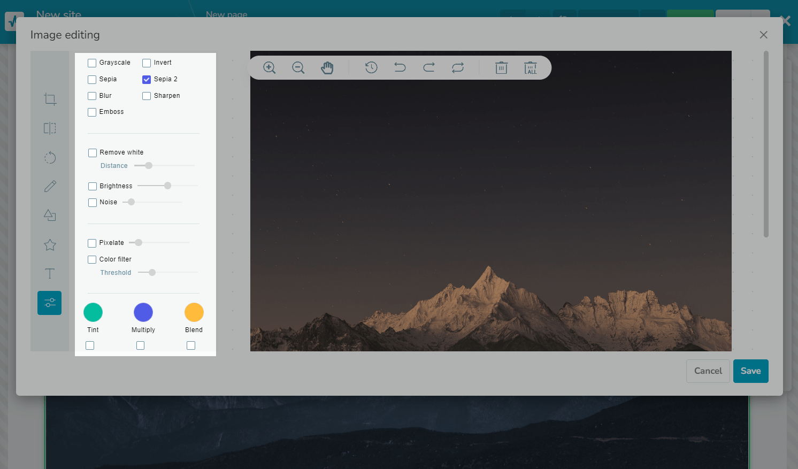Select the star Icon tool

pos(50,245)
